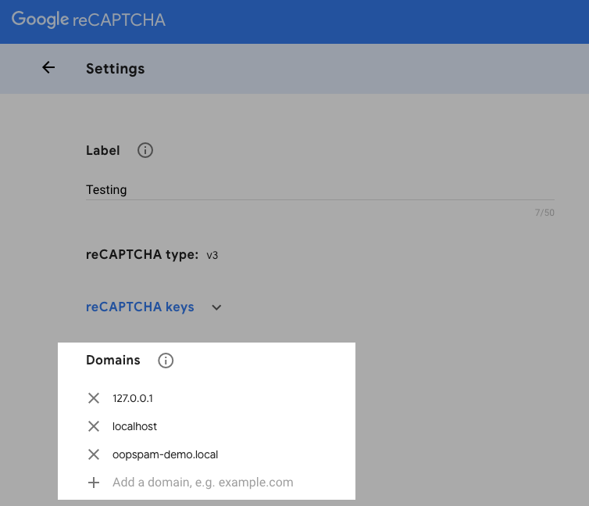Click the v3 reCAPTCHA type value
Screen dimensions: 589x506
[x=212, y=256]
